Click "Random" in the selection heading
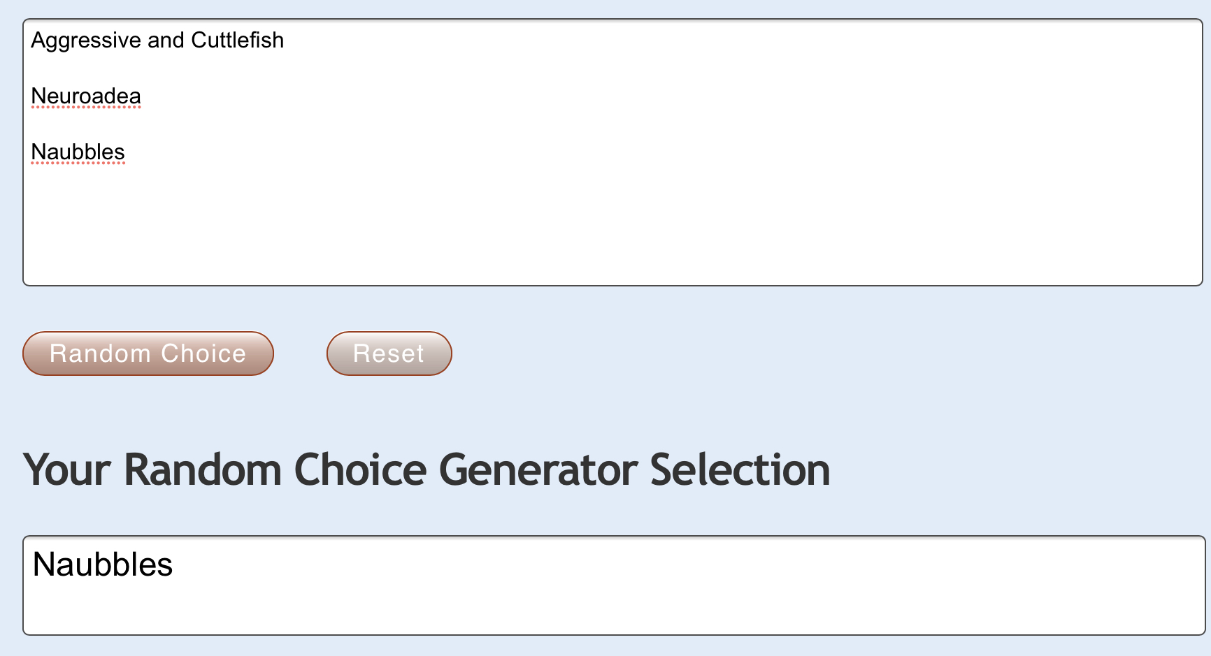1211x656 pixels. (x=203, y=469)
